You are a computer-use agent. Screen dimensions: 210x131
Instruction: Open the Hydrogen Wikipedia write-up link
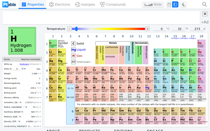(x=24, y=64)
